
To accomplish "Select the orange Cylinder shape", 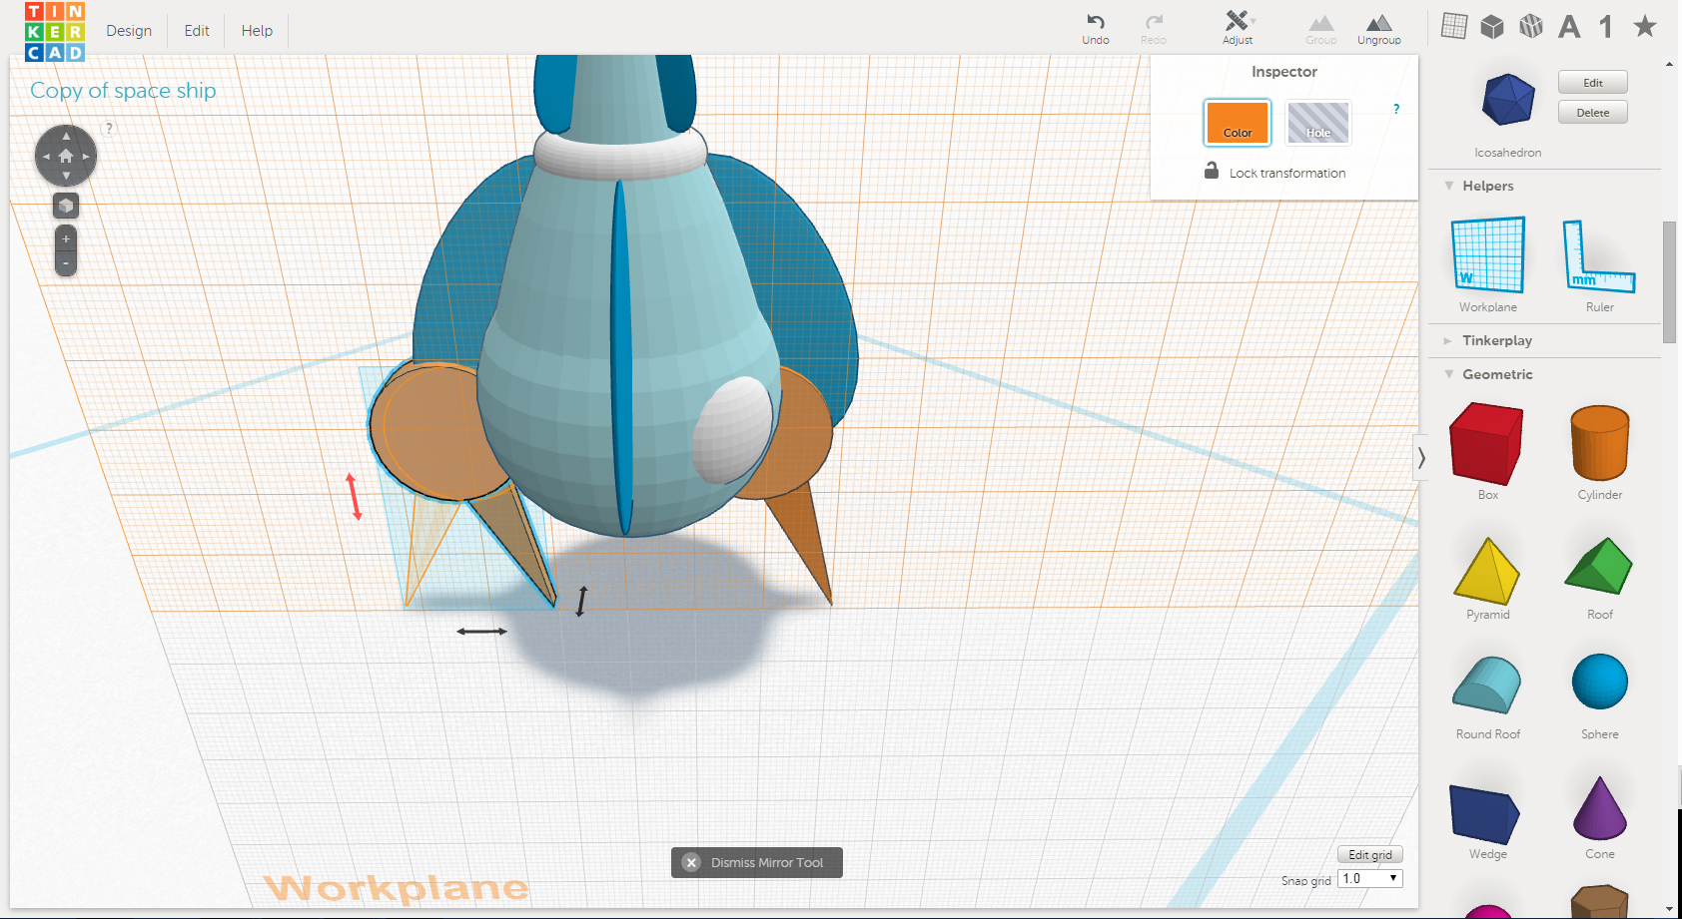I will tap(1600, 443).
